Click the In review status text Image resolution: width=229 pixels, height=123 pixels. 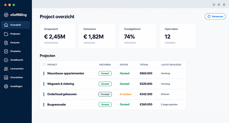pos(125,94)
